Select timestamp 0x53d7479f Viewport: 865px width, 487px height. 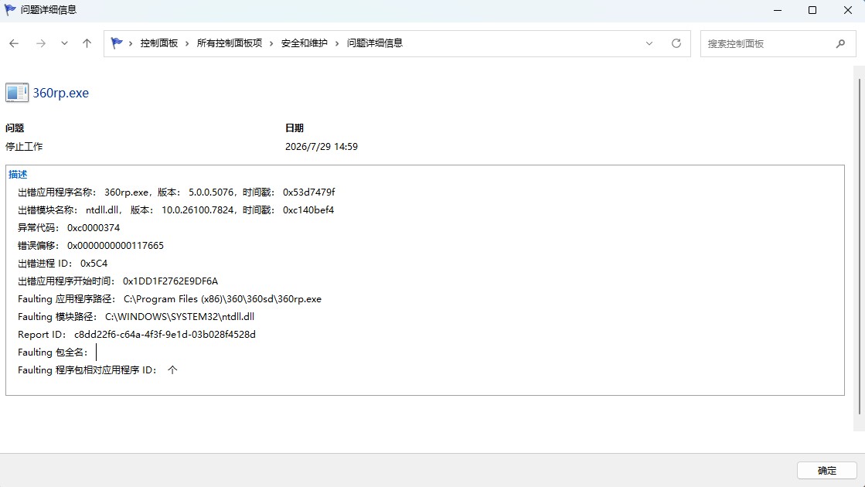[x=309, y=192]
